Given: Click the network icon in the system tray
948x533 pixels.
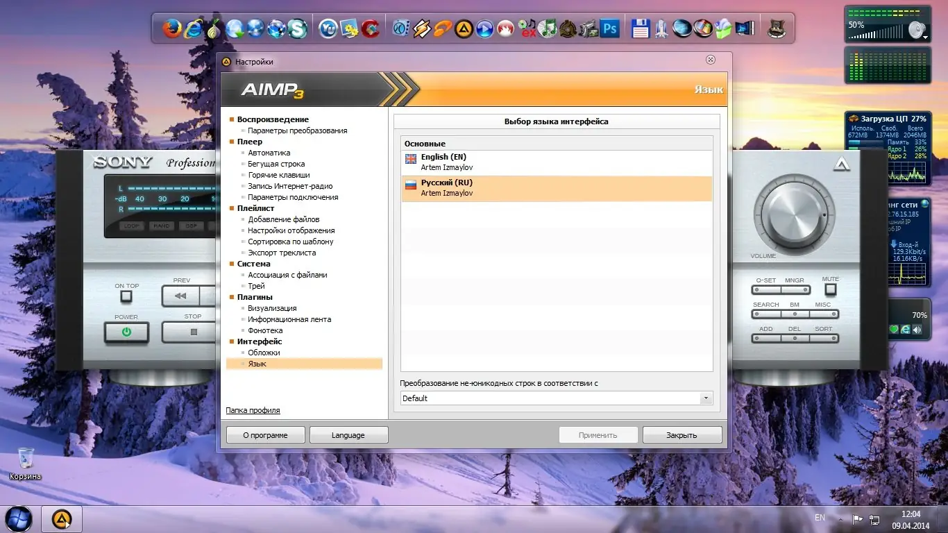Looking at the screenshot, I should (x=874, y=518).
